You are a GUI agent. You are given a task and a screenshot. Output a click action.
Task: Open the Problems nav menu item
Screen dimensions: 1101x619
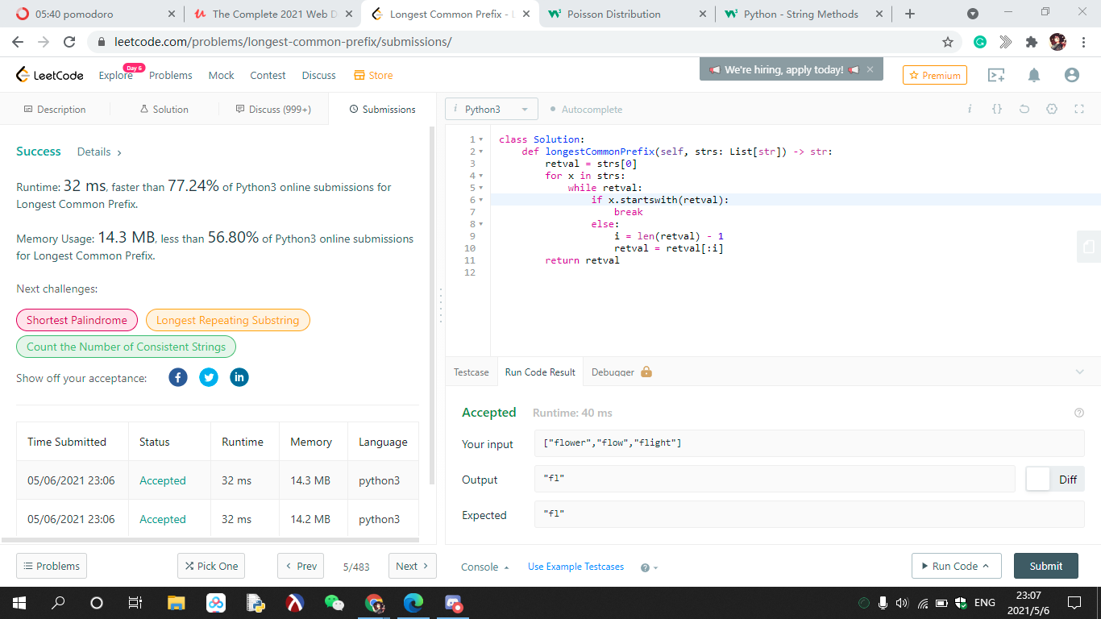[x=171, y=75]
